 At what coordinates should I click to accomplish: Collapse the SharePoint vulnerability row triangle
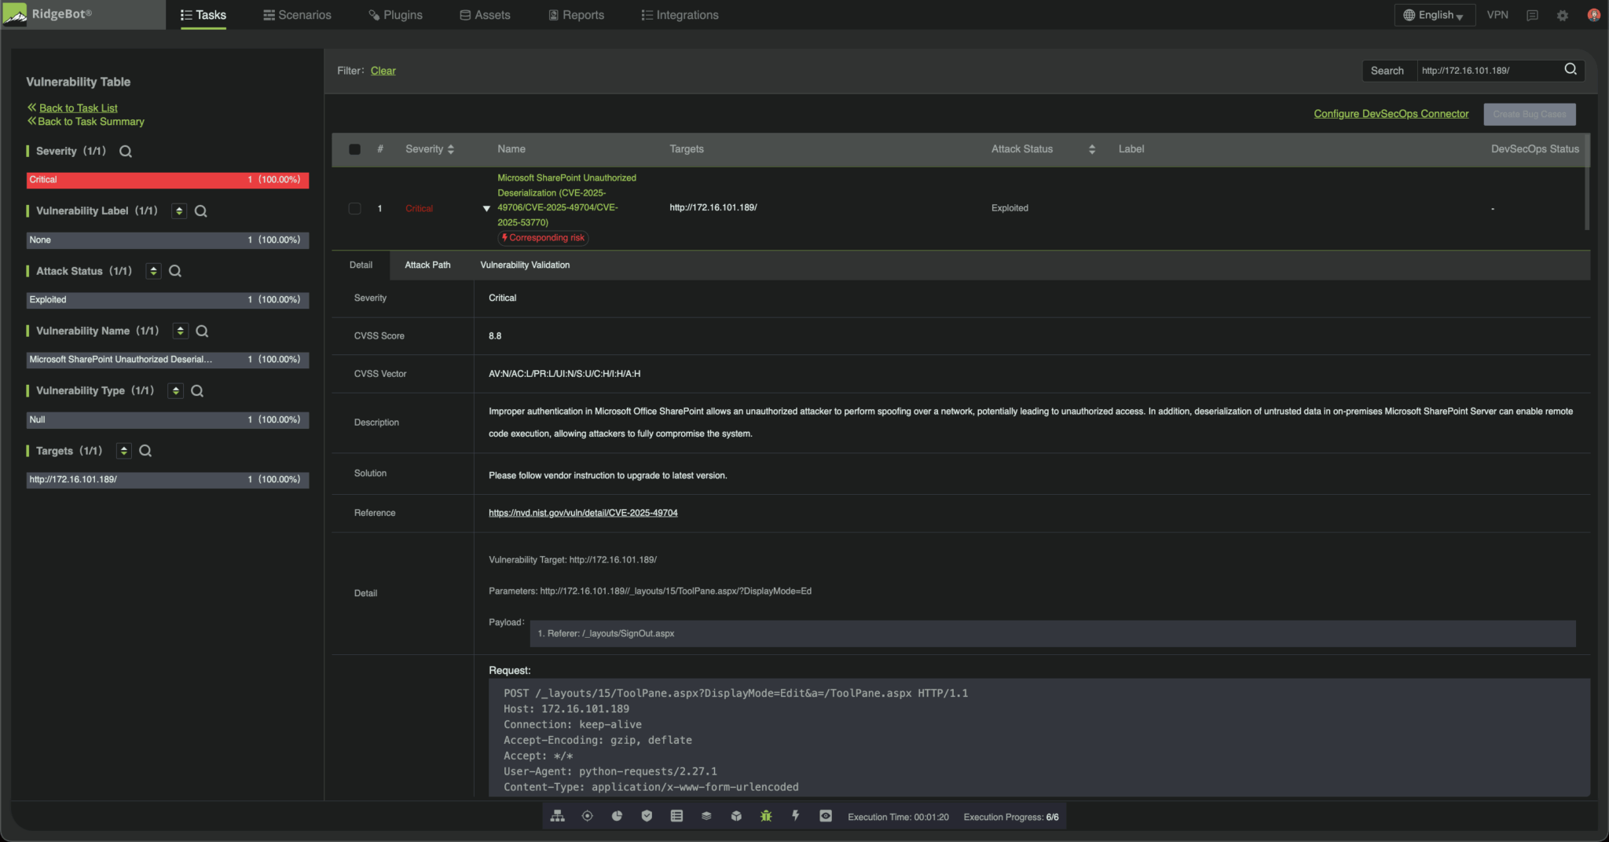tap(486, 208)
